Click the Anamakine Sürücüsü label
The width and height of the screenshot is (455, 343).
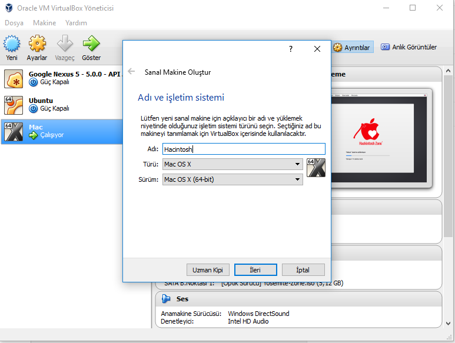(x=191, y=314)
